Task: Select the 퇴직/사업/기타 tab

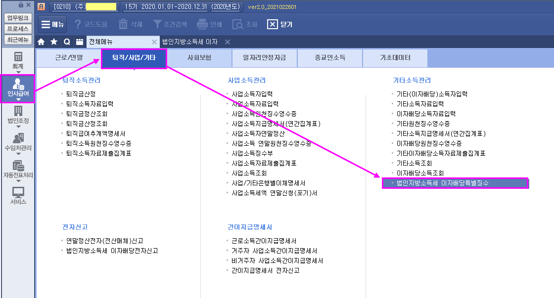Action: tap(134, 58)
